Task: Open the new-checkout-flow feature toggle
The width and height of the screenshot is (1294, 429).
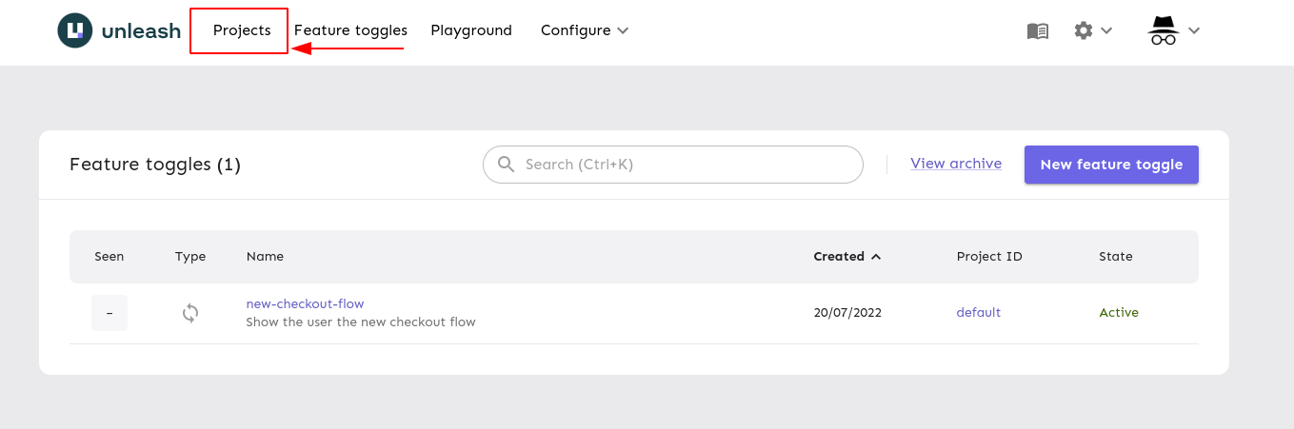Action: click(x=305, y=304)
